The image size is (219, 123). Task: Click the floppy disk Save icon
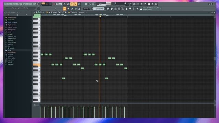point(149,4)
